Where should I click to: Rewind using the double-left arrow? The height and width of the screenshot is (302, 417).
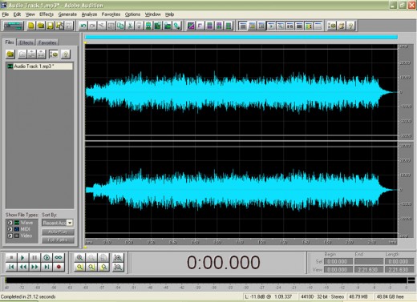pyautogui.click(x=22, y=267)
